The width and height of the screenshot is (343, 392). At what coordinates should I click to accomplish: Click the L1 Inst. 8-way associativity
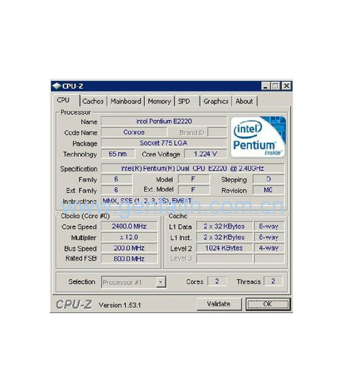[269, 237]
